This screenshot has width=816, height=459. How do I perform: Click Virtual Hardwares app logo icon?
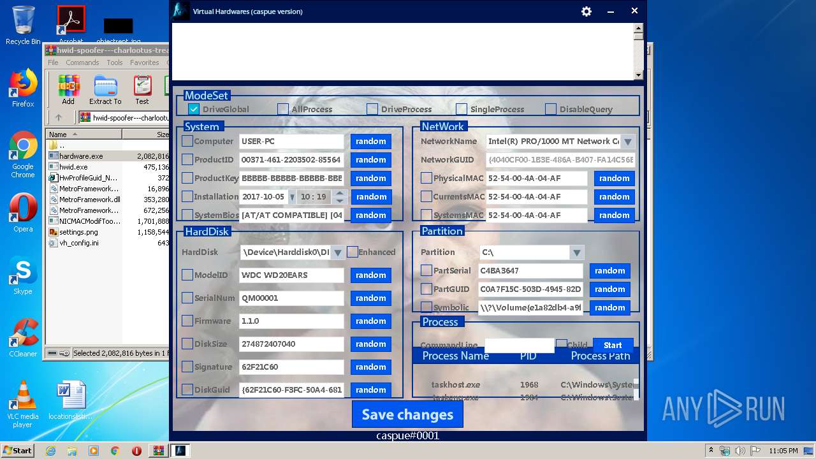tap(181, 11)
